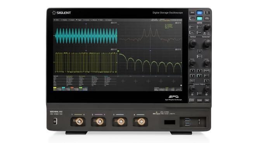Open the cyan channel 2 descriptor box
This screenshot has height=143, width=256.
click(x=66, y=89)
